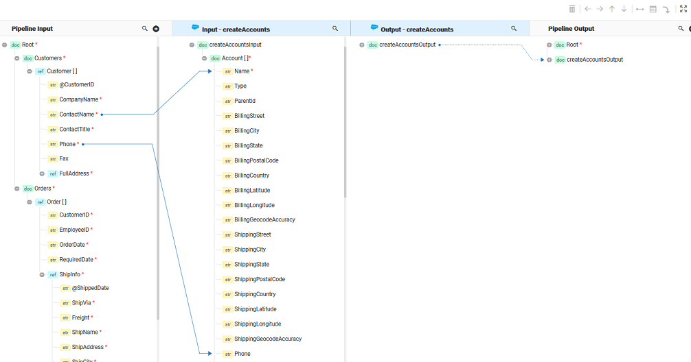This screenshot has width=691, height=362.
Task: Select the ShipVia field
Action: 82,303
